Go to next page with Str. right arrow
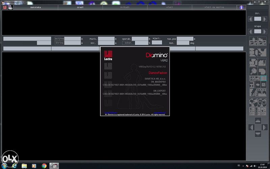 pyautogui.click(x=265, y=19)
